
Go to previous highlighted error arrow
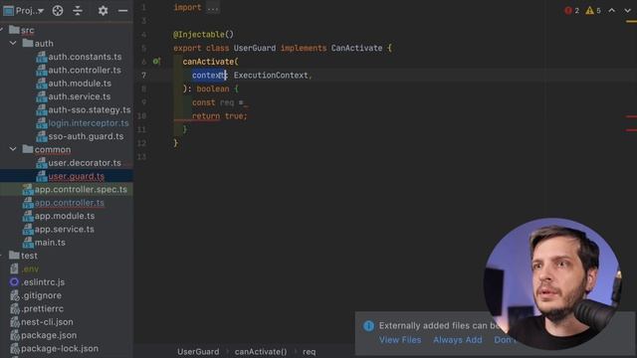[x=611, y=11]
